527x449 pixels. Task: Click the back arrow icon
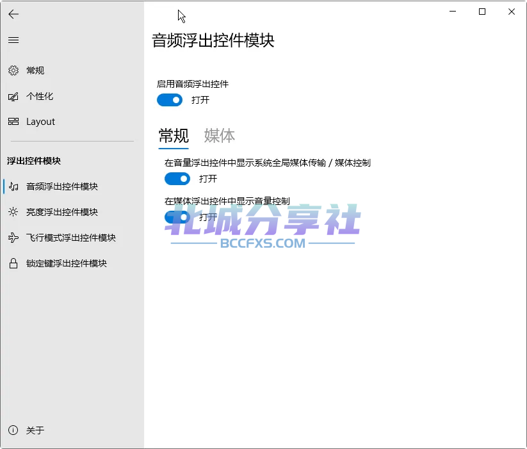(13, 14)
